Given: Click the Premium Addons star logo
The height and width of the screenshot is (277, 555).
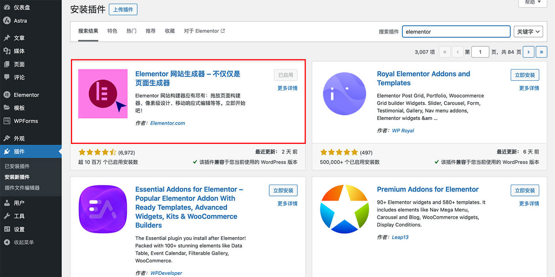Looking at the screenshot, I should [x=344, y=209].
